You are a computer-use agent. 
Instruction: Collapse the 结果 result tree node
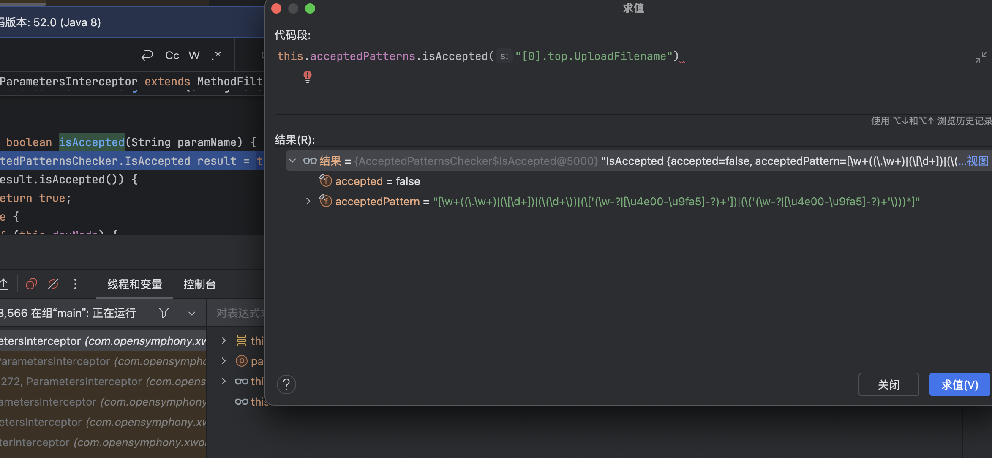292,161
